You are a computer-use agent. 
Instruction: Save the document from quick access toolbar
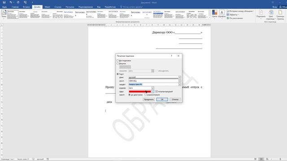point(4,2)
